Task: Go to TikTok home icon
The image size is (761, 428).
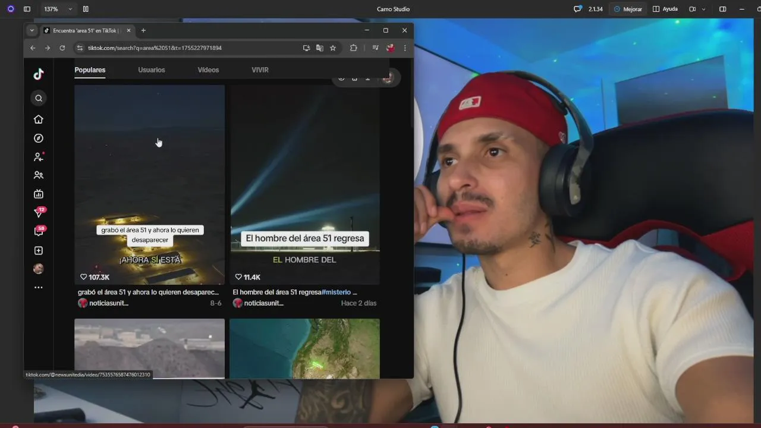Action: (39, 119)
